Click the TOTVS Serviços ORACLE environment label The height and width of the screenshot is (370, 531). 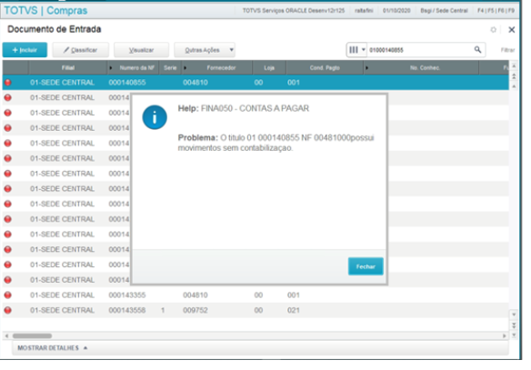pos(294,11)
